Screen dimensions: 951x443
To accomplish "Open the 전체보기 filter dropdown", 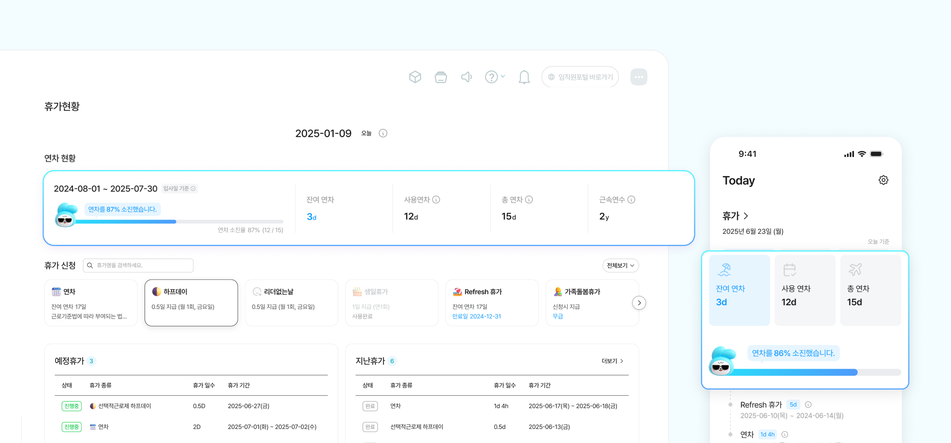I will 620,265.
